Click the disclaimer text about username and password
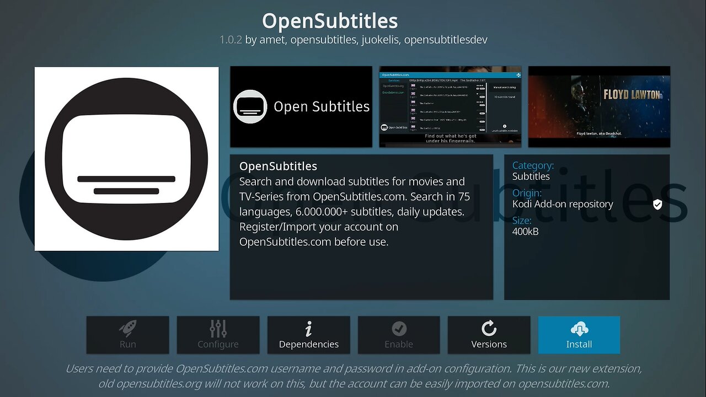The image size is (706, 397). click(354, 376)
